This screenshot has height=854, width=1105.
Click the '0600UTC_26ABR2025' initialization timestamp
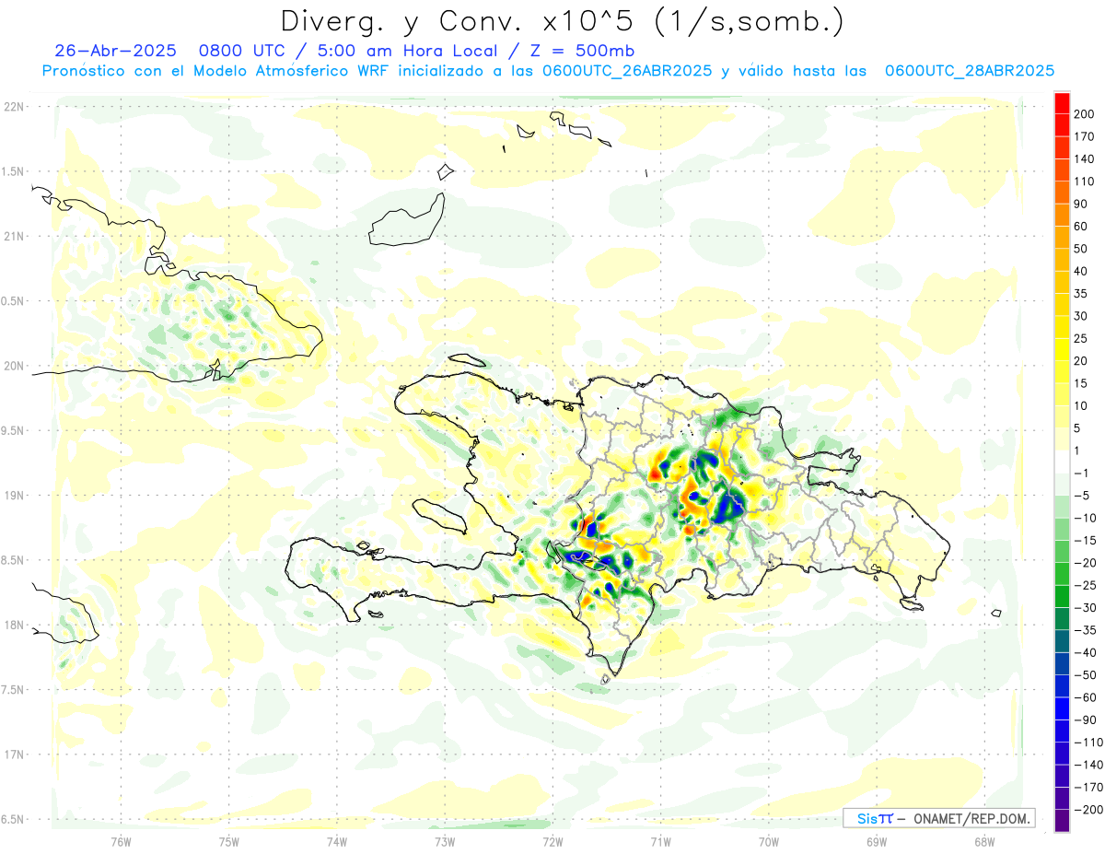627,71
